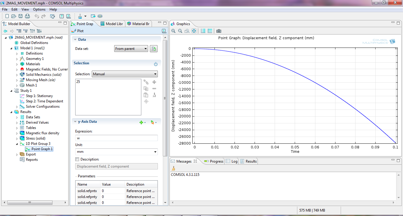This screenshot has width=403, height=216.
Task: Toggle the Description checkbox
Action: [77, 159]
